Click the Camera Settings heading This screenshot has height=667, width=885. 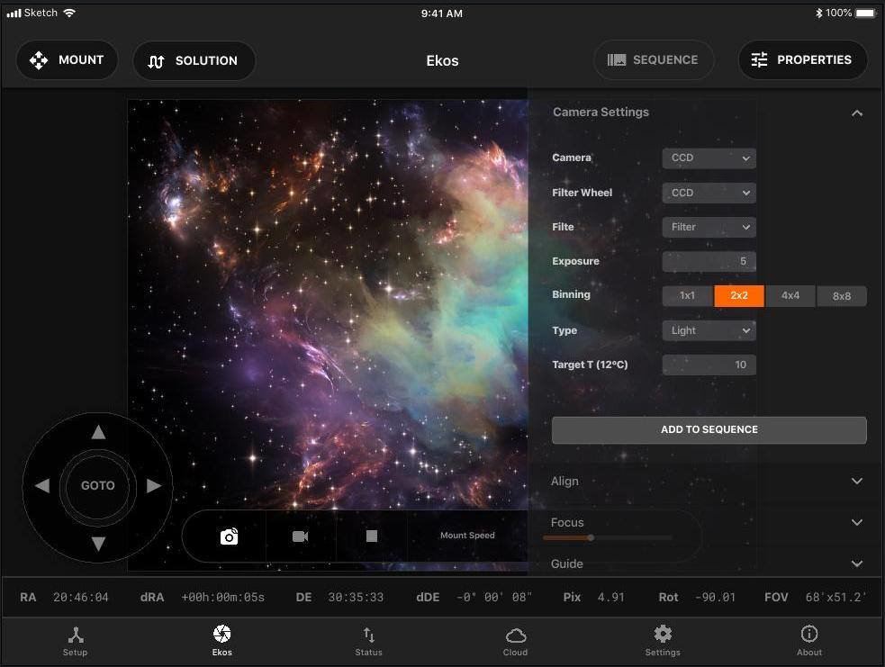601,113
